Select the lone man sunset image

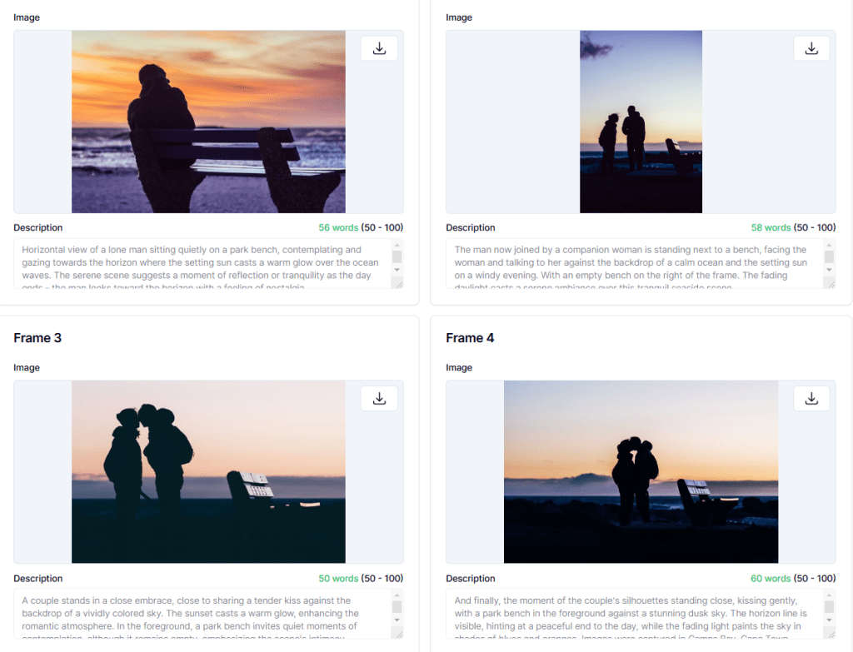point(208,122)
